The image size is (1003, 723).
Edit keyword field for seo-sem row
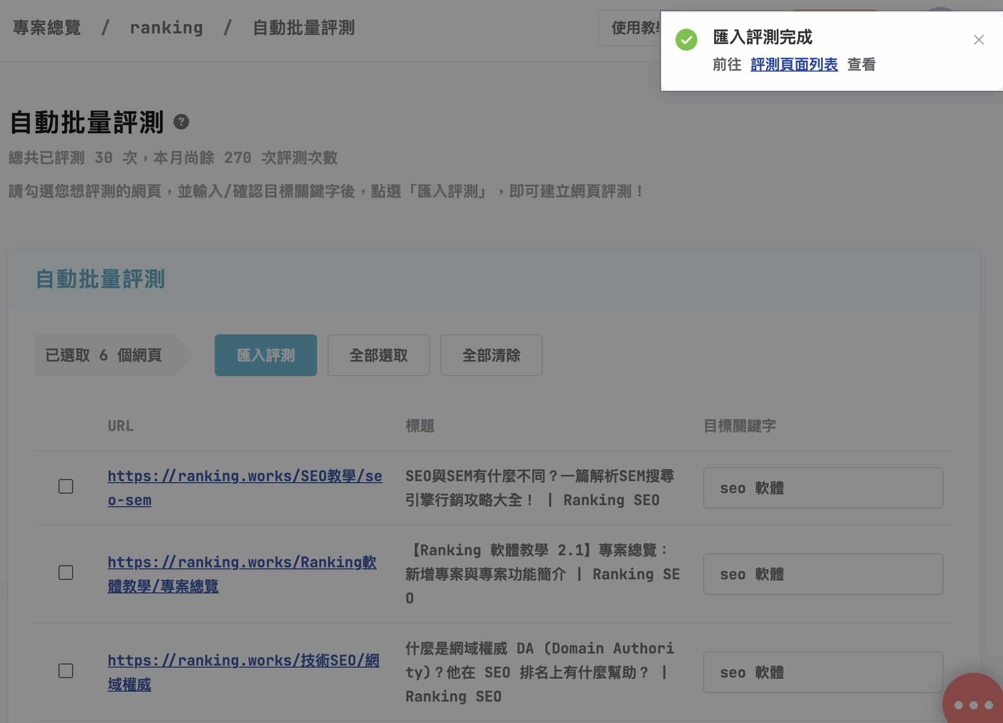(x=822, y=488)
